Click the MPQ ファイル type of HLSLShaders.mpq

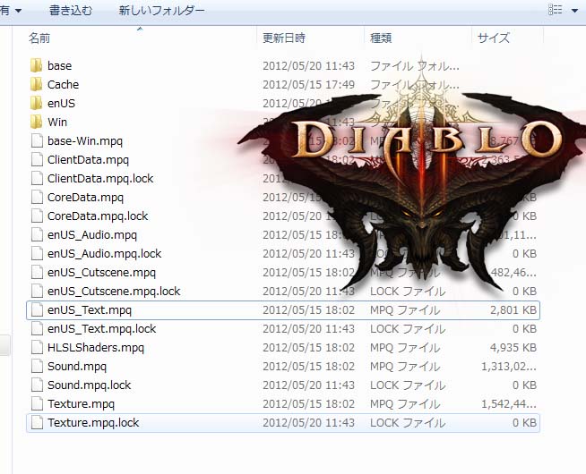(x=405, y=348)
